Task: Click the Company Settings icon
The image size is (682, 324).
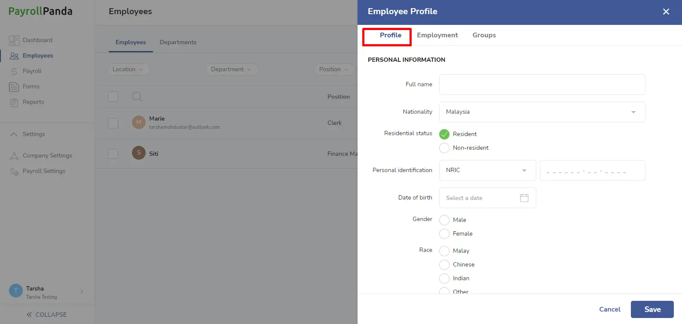Action: pyautogui.click(x=14, y=156)
